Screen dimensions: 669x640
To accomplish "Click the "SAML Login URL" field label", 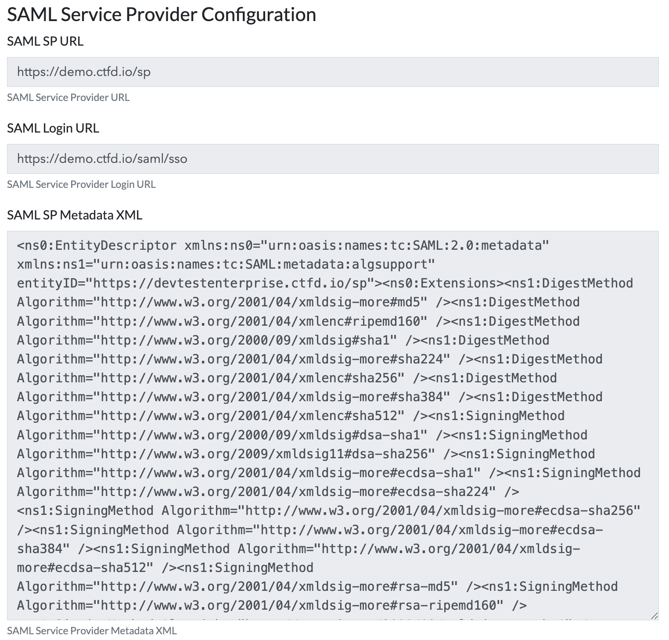I will pos(53,128).
